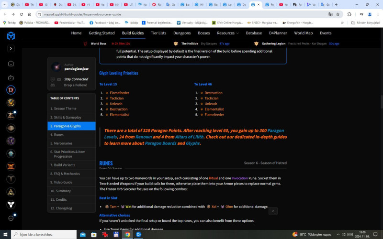Screen dimensions: 383x239
Task: Show hidden bookmarks with double chevron
Action: point(342,22)
